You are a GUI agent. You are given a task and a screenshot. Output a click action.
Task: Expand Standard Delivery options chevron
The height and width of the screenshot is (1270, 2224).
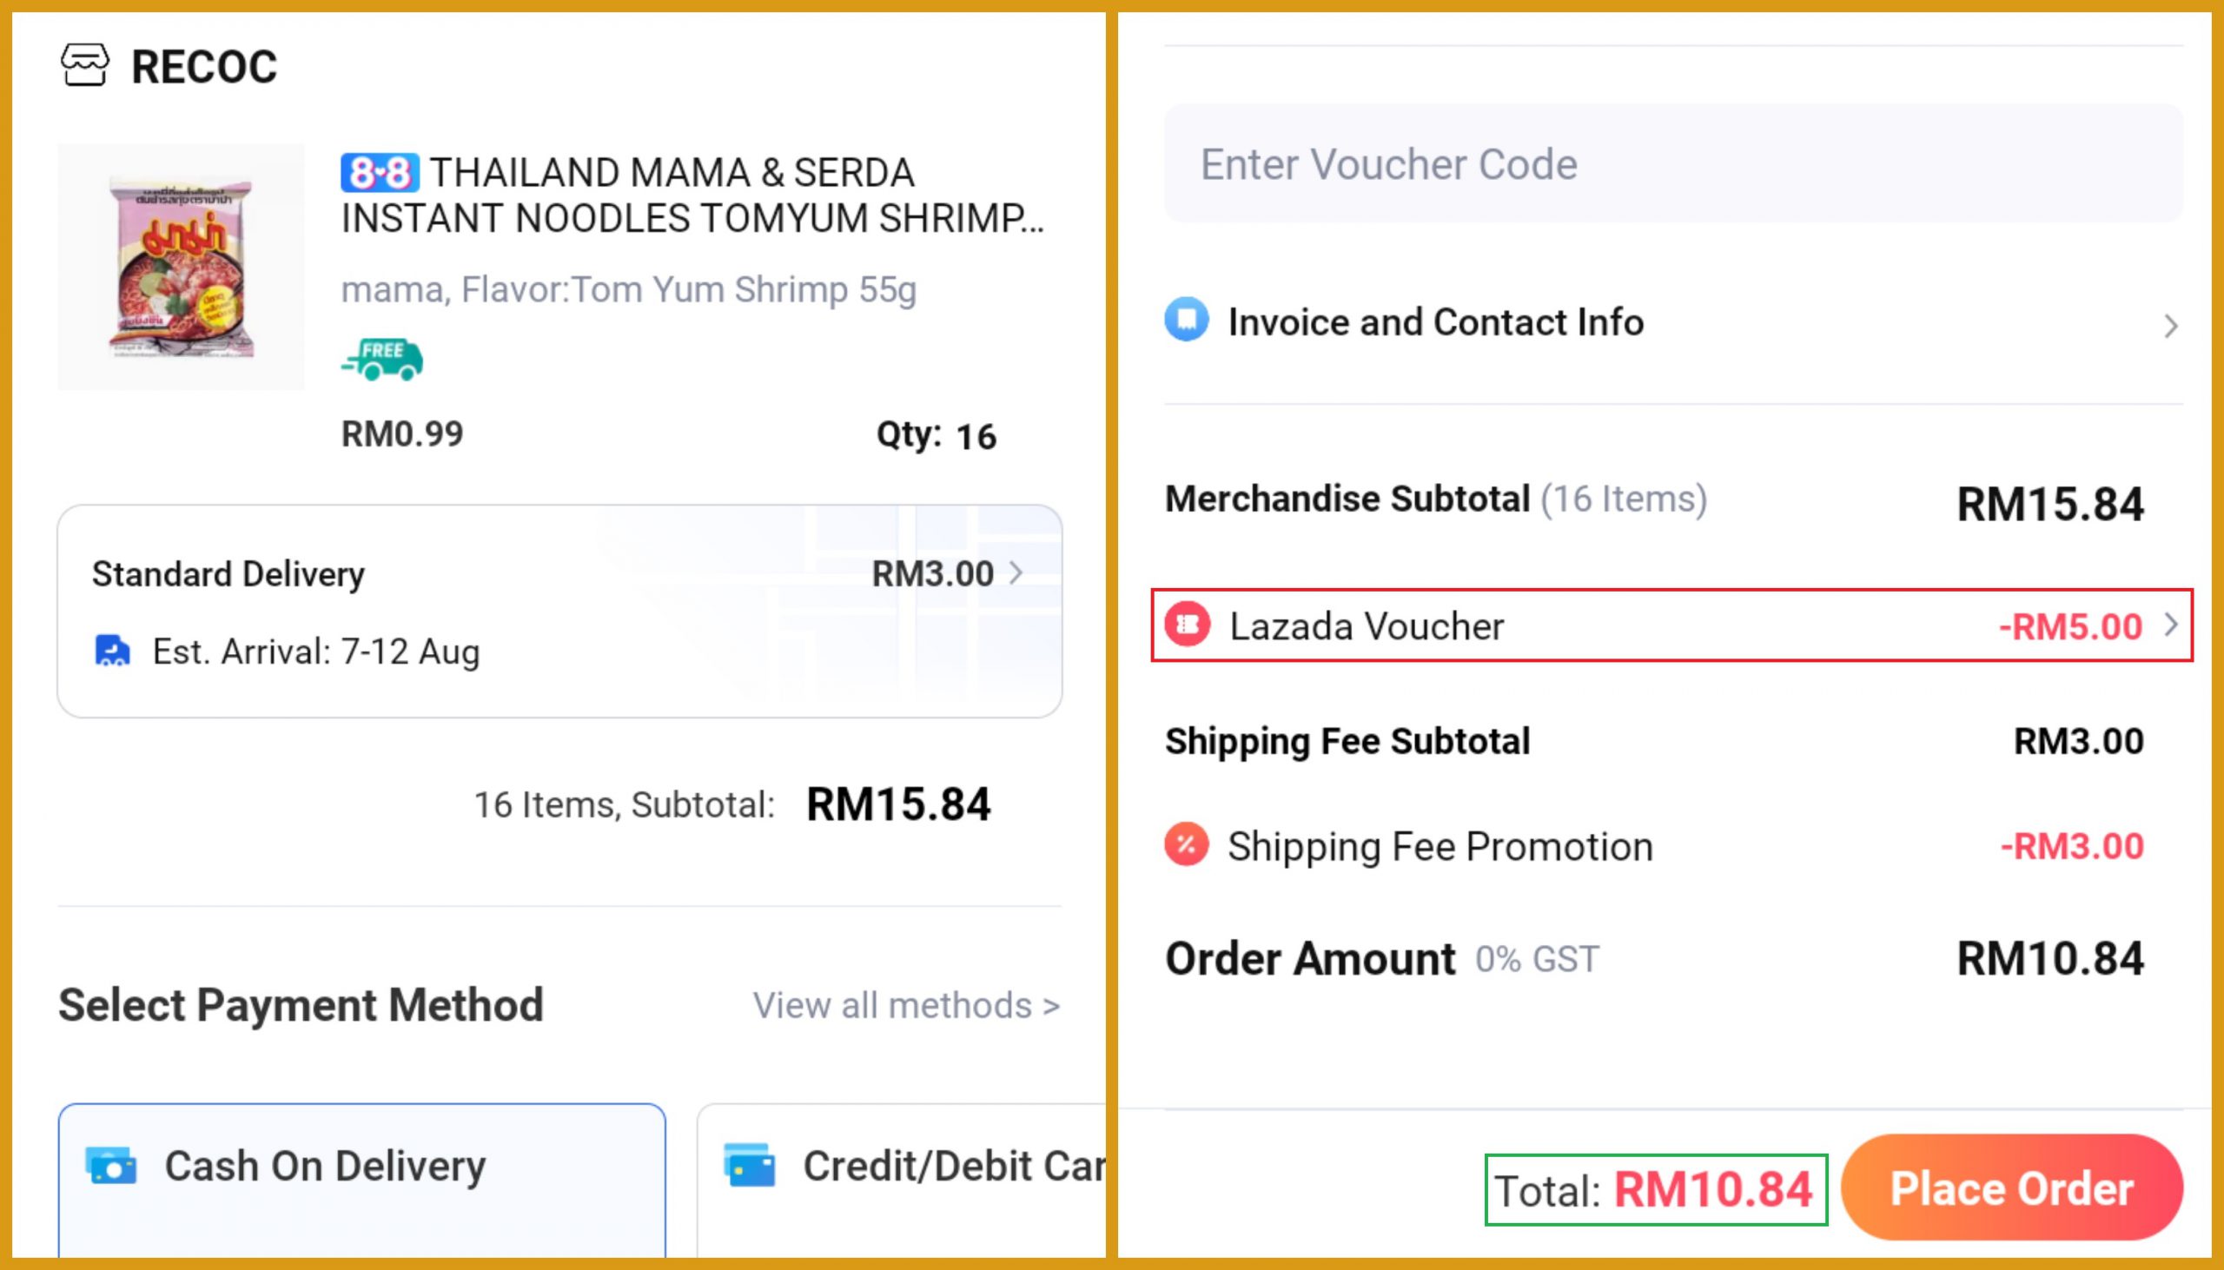(x=1016, y=573)
